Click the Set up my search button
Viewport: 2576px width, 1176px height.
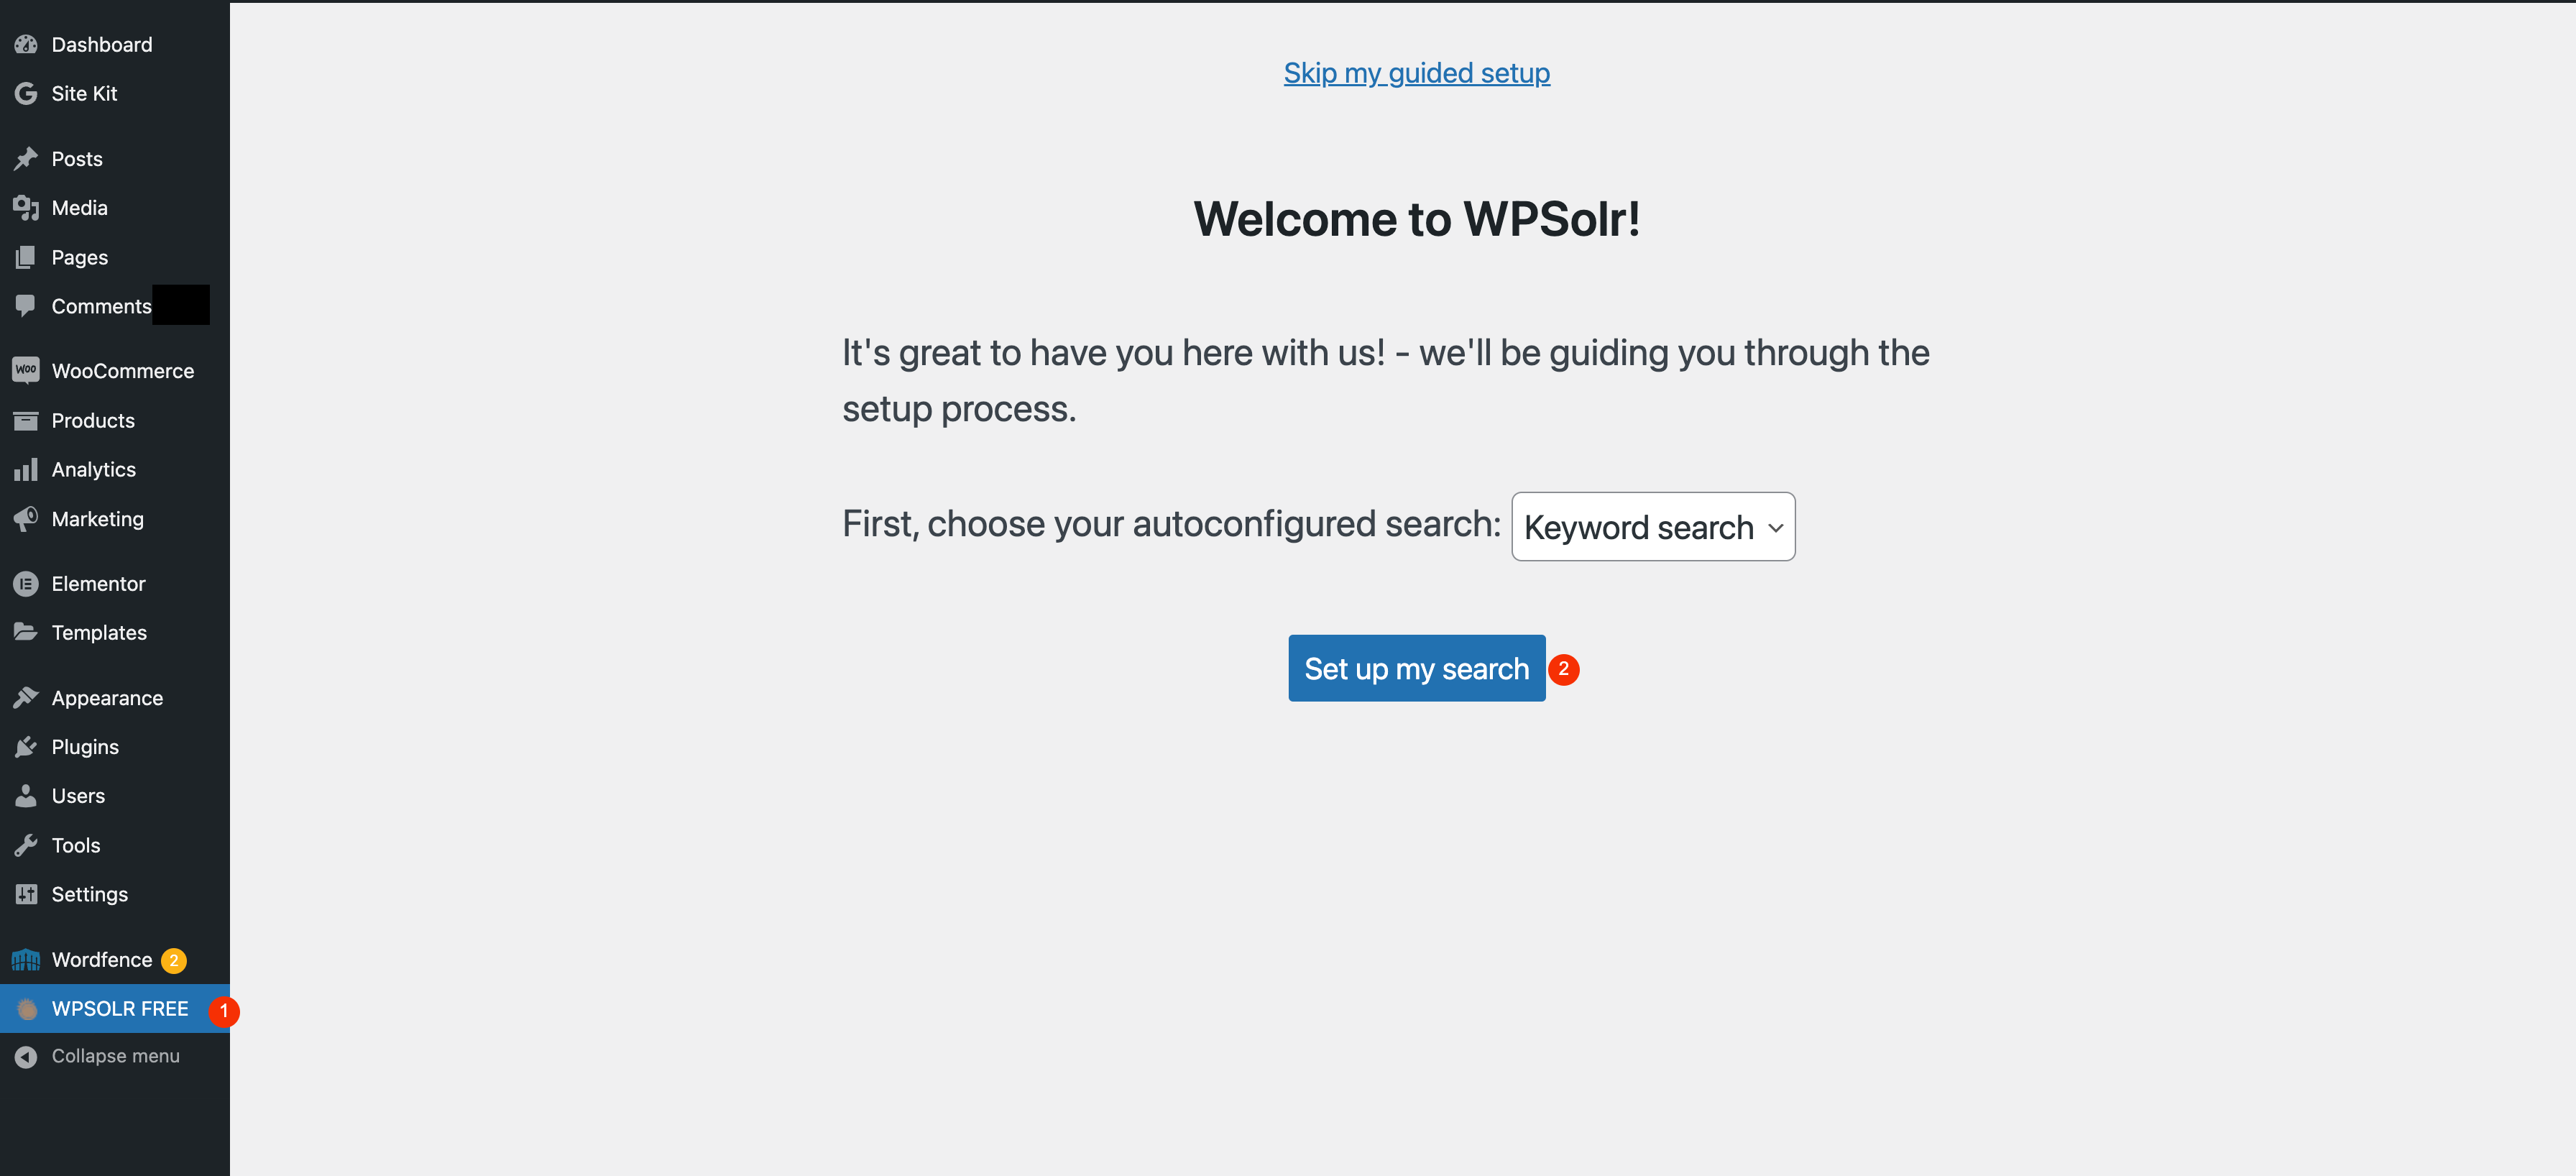point(1416,669)
